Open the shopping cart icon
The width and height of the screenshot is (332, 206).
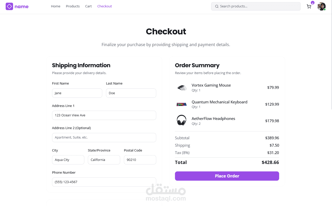point(309,7)
